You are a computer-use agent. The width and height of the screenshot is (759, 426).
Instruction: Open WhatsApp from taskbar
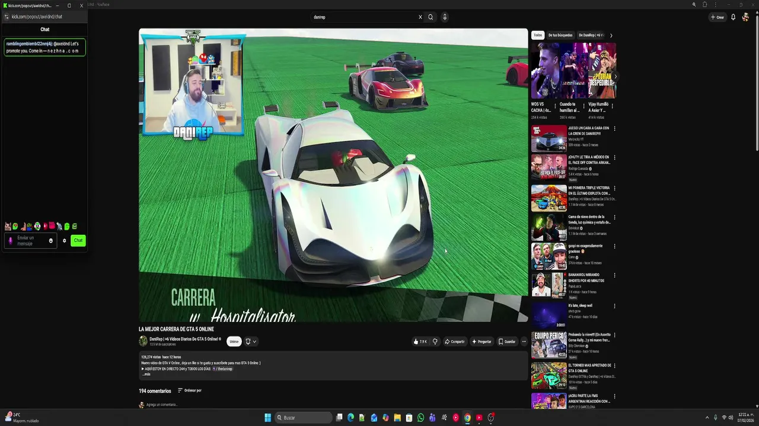coord(420,418)
